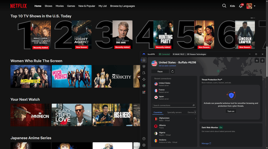
Task: Open the Meshnet sidebar icon in NordVPN
Action: point(144,79)
